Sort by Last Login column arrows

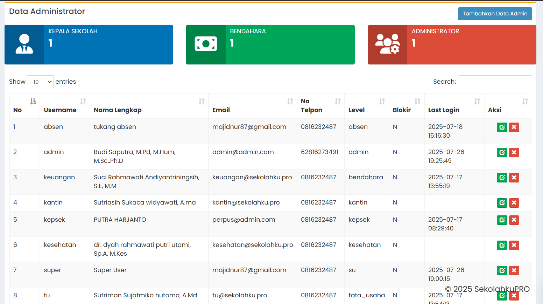[477, 101]
